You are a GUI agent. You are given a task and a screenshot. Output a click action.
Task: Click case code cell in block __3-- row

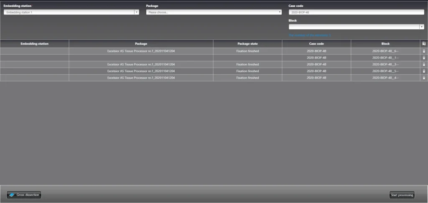point(316,64)
